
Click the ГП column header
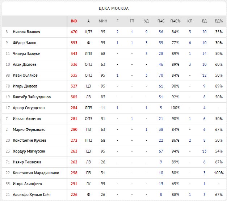tap(132, 21)
